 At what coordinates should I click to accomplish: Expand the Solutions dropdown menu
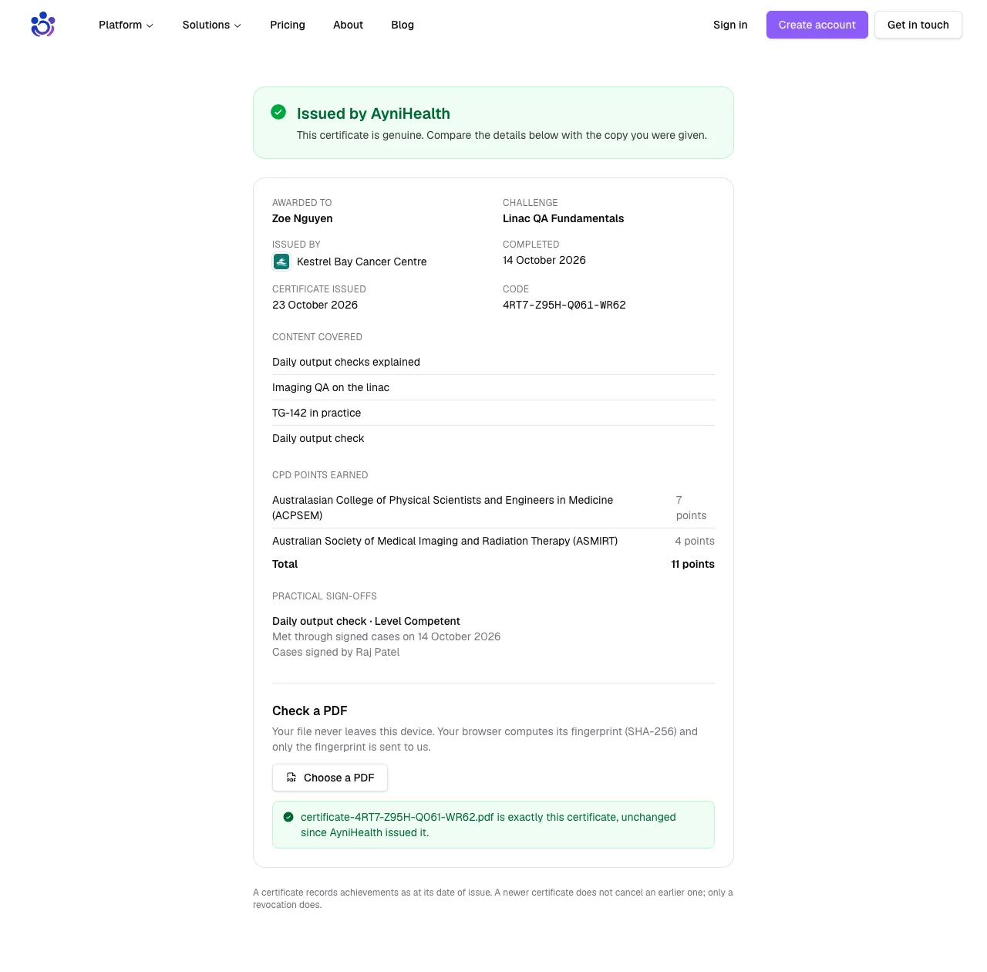click(212, 25)
